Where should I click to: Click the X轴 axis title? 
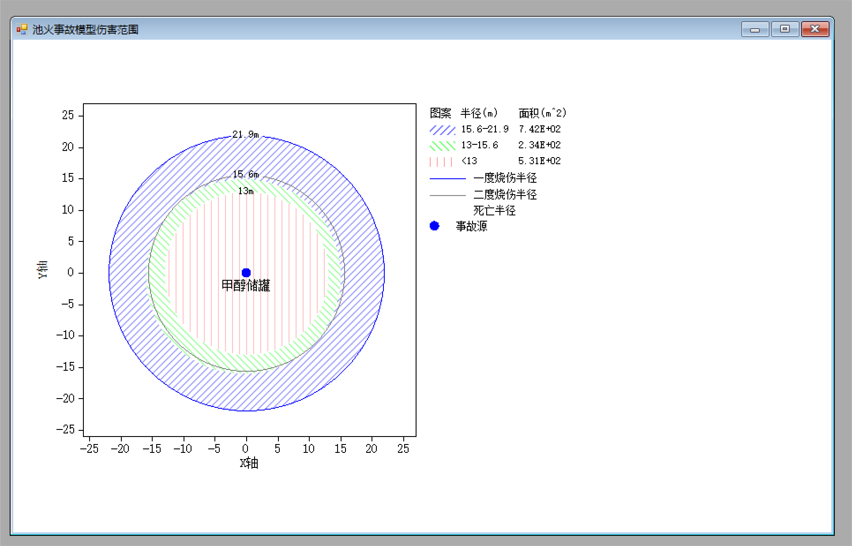point(249,463)
